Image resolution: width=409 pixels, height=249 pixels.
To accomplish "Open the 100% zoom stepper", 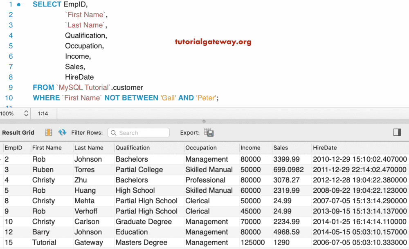I will click(26, 113).
